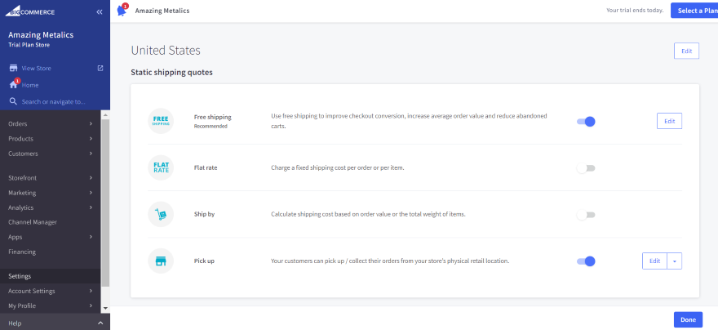Viewport: 718px width, 330px height.
Task: Expand the Products menu chevron
Action: click(x=91, y=138)
